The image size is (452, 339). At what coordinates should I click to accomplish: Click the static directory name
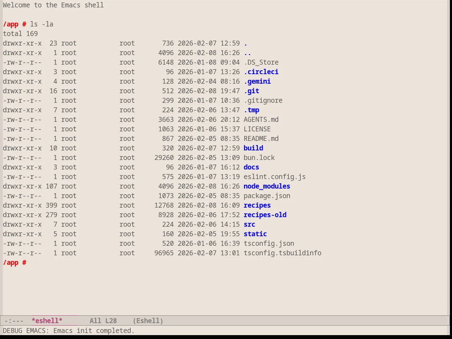pos(255,234)
